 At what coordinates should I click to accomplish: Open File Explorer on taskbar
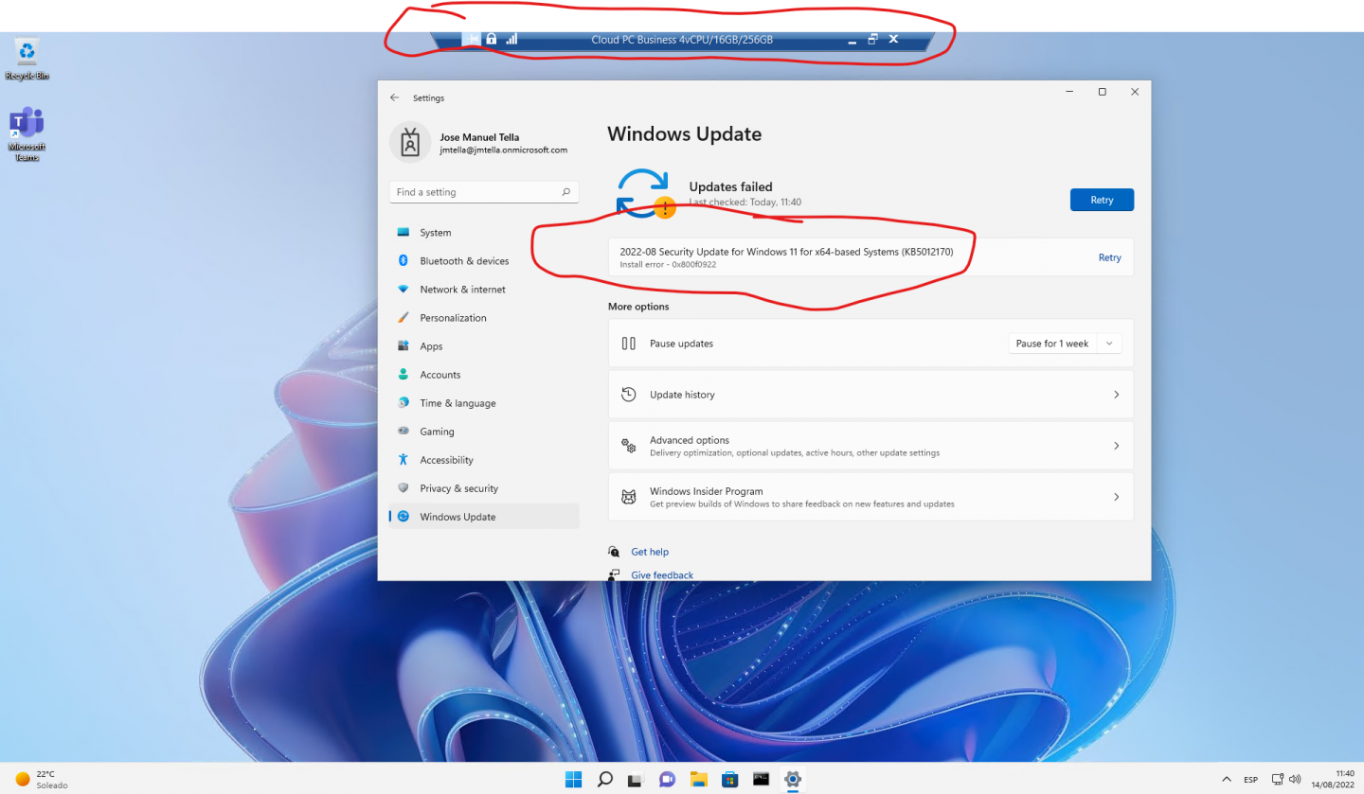pyautogui.click(x=698, y=780)
